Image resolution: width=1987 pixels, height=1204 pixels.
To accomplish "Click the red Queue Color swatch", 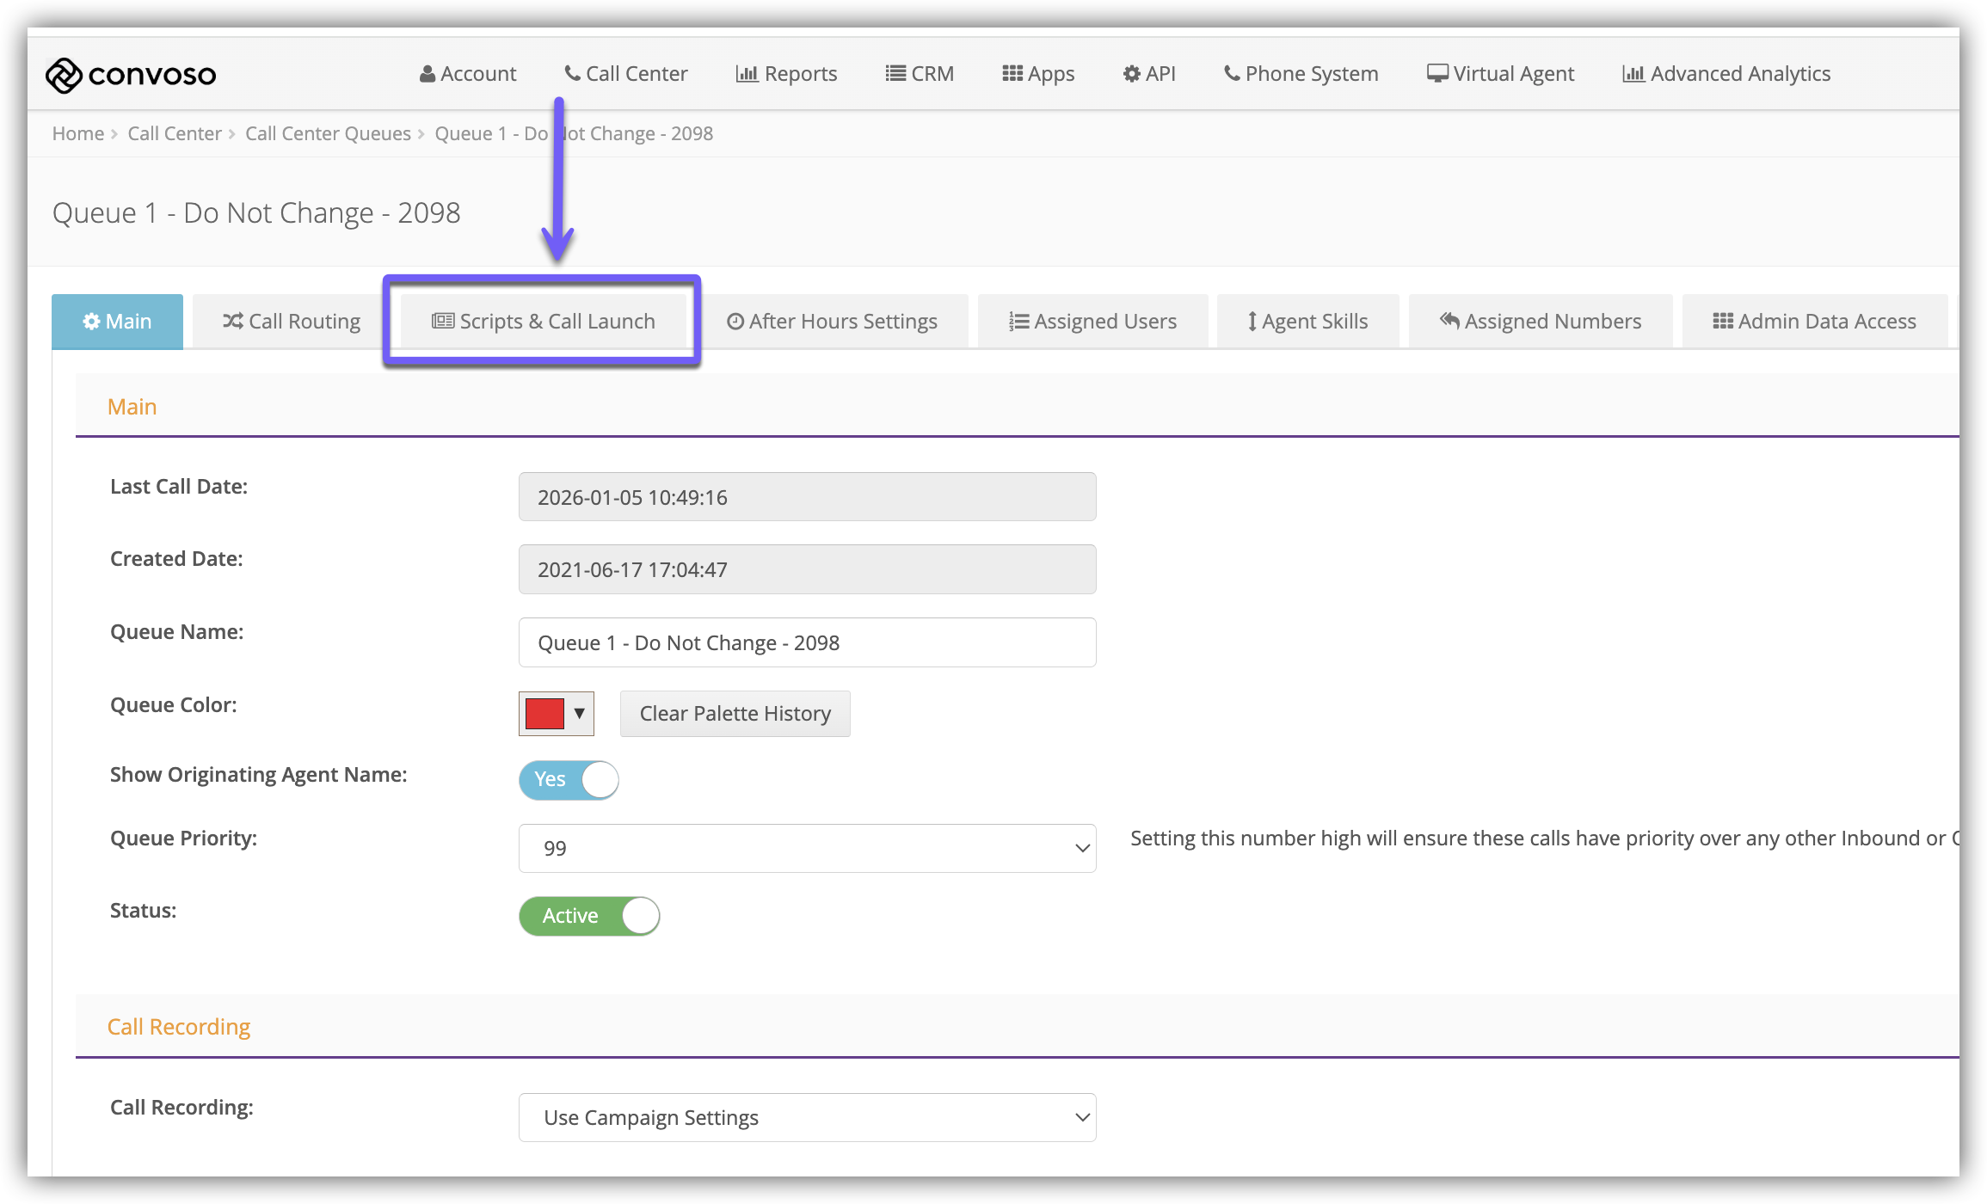I will point(544,714).
